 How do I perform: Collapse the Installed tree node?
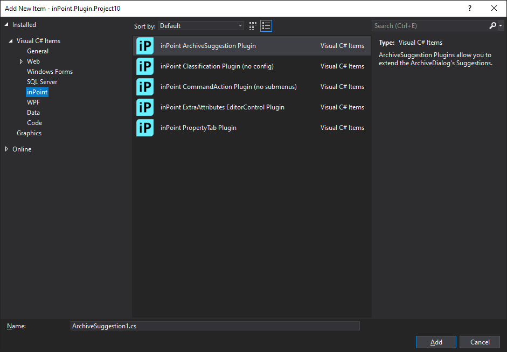click(x=6, y=25)
